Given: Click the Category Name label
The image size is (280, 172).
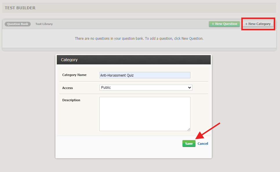Looking at the screenshot, I should pyautogui.click(x=74, y=75).
